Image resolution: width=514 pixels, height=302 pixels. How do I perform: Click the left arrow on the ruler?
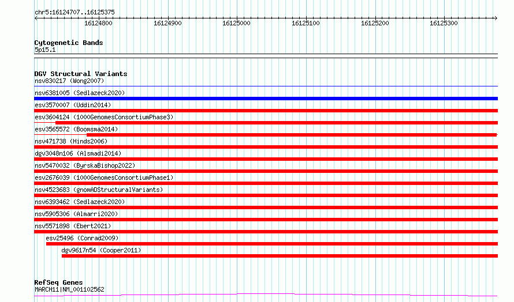(36, 18)
